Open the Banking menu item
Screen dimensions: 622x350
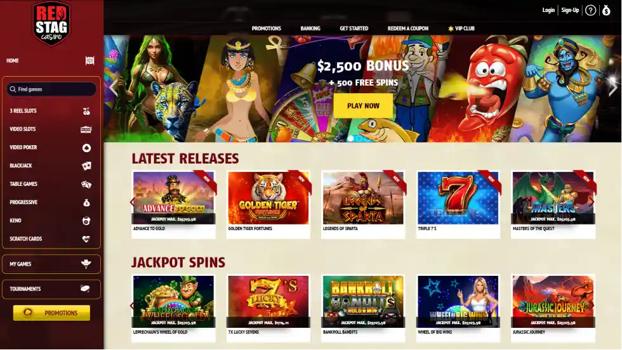[x=310, y=29]
